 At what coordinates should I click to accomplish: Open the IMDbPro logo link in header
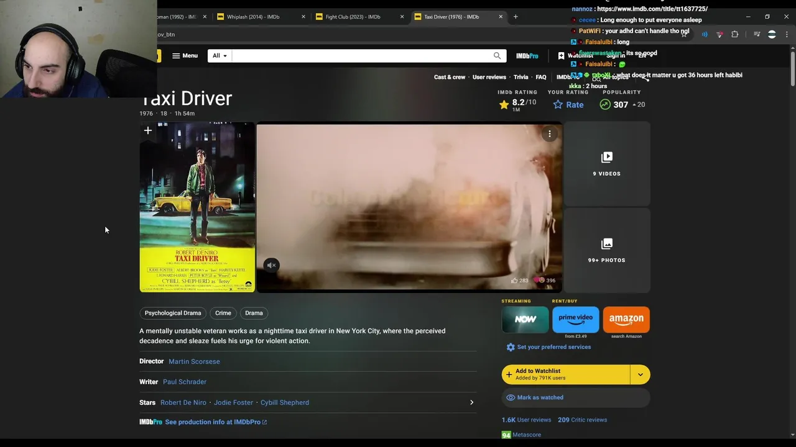(527, 56)
